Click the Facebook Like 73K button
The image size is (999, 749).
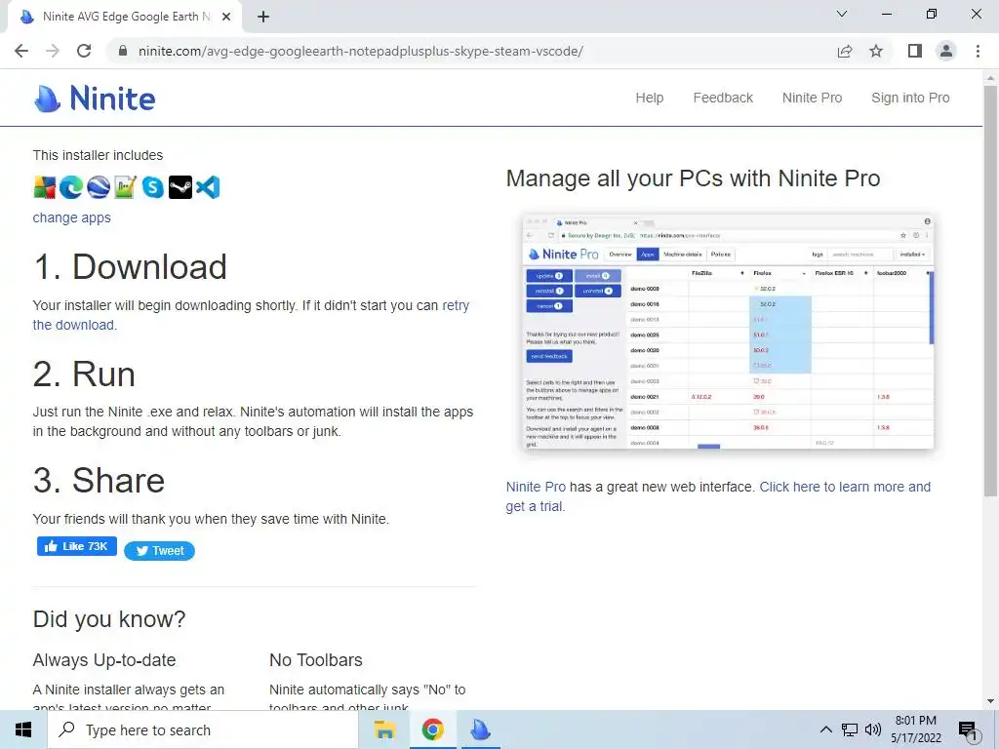pos(76,546)
